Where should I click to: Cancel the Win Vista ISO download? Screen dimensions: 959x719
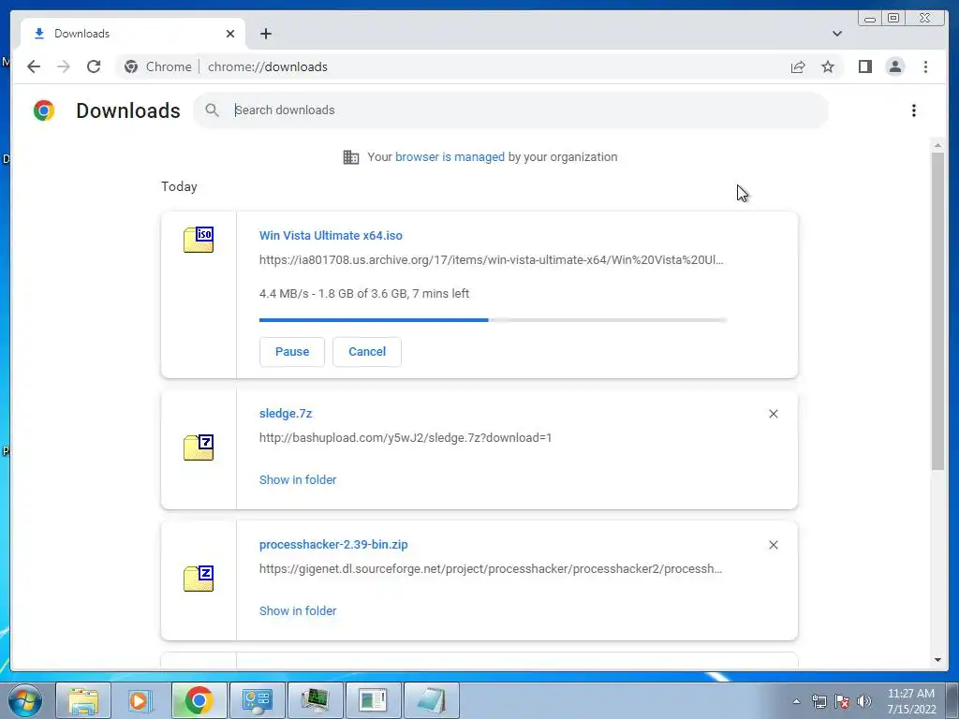(x=367, y=352)
